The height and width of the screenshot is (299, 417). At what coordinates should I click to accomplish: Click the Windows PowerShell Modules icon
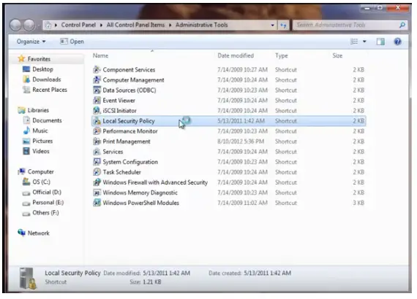click(97, 203)
